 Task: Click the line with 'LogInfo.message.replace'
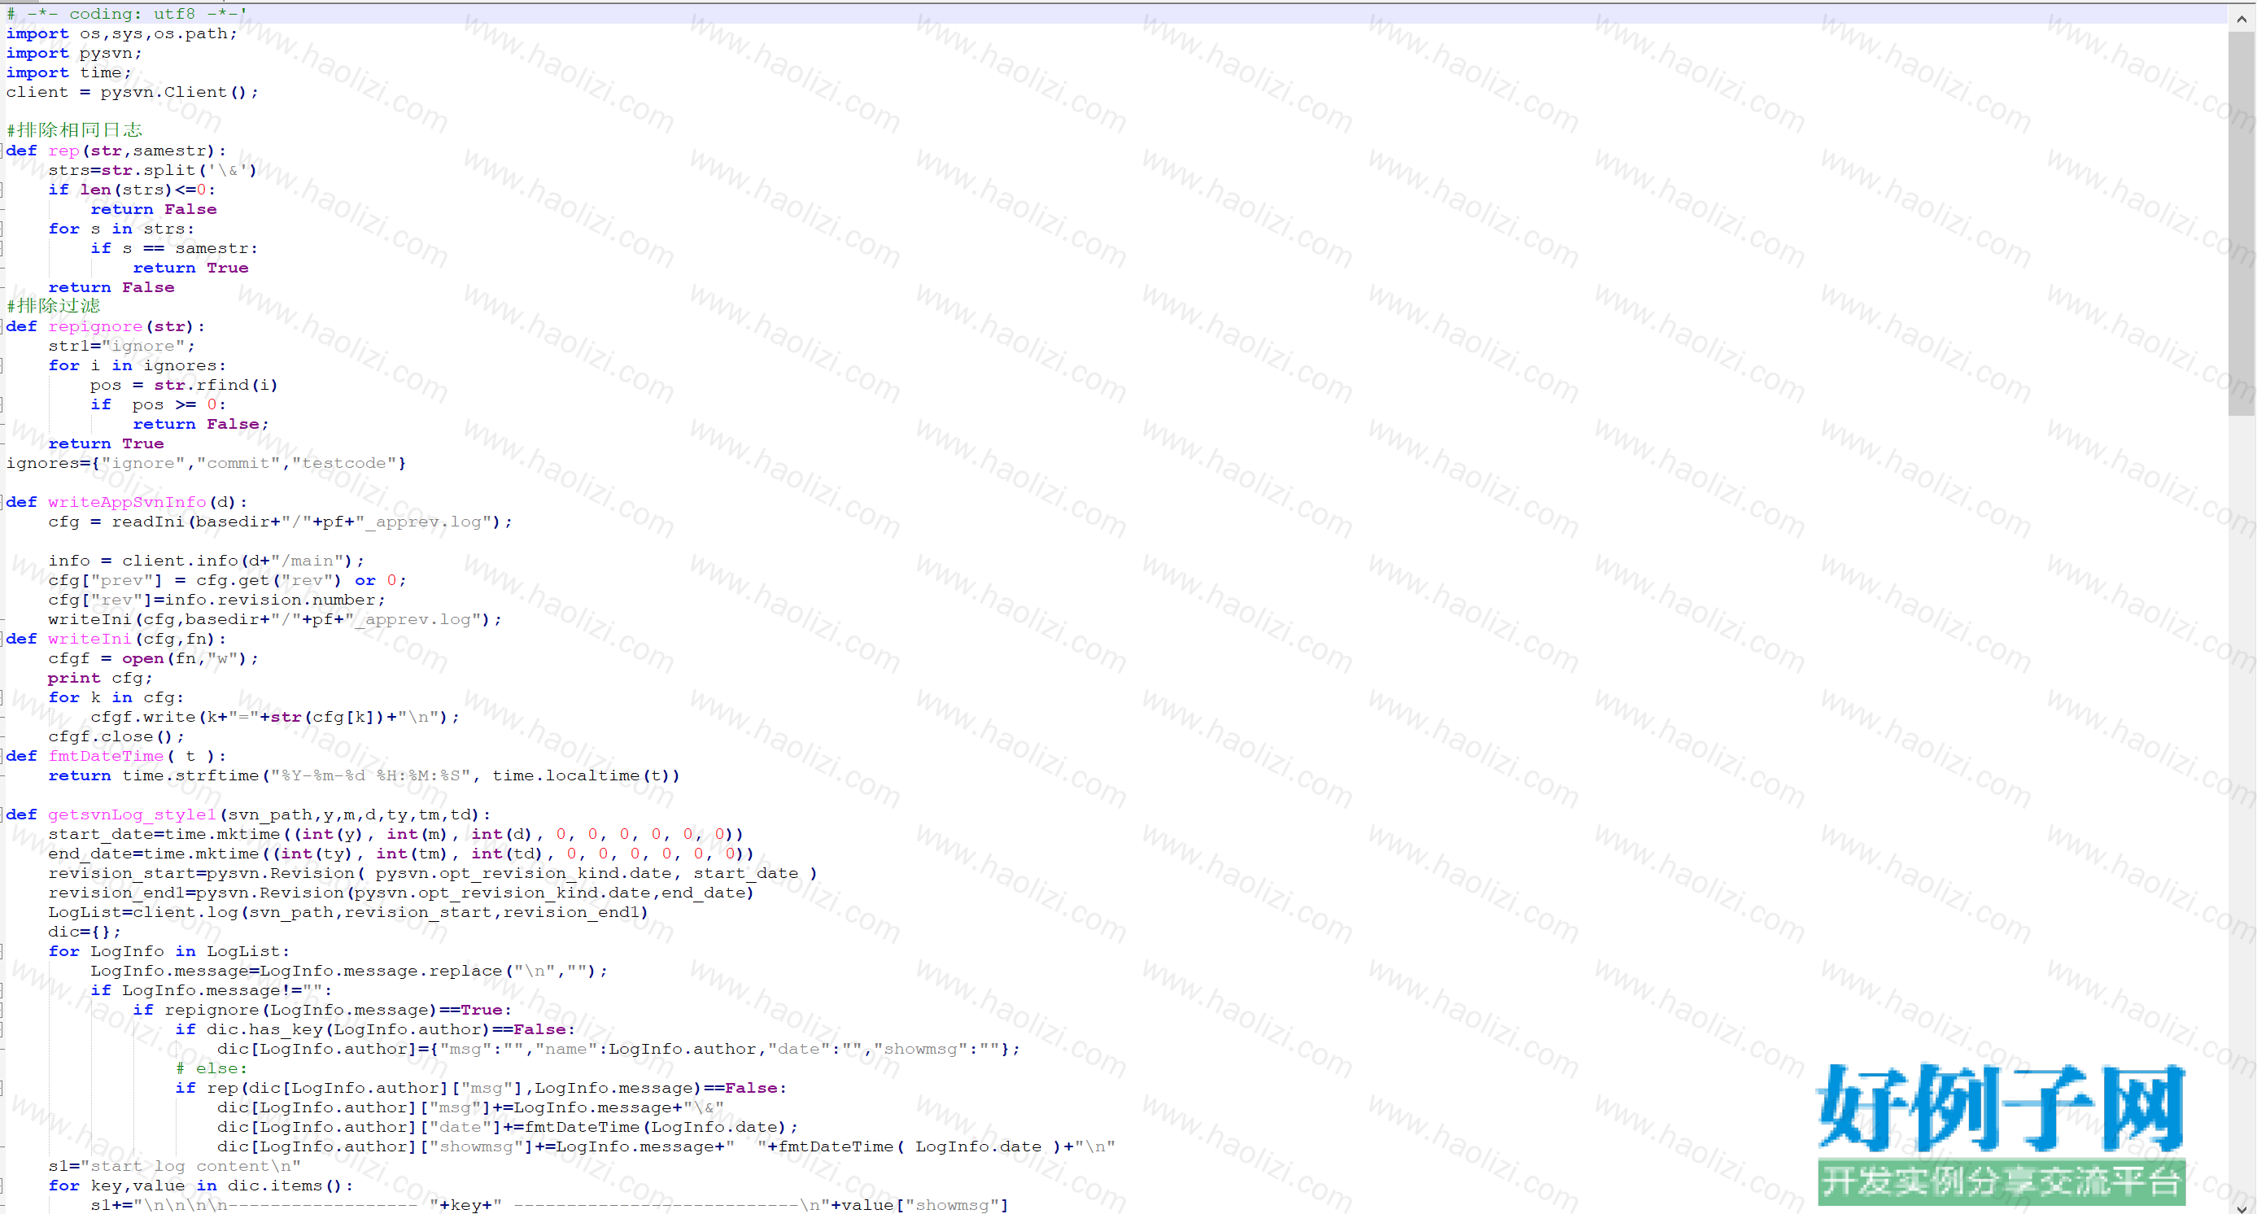[348, 972]
